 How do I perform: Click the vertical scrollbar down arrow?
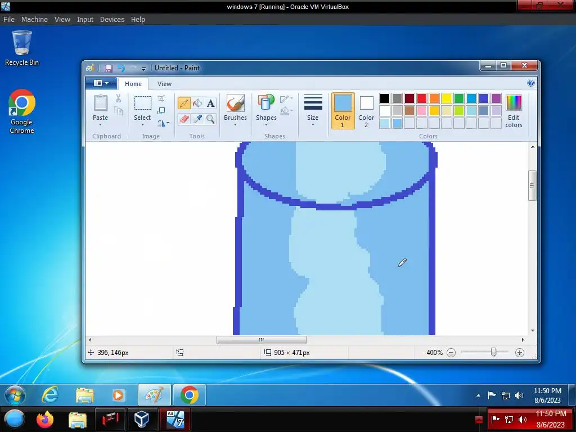(x=533, y=331)
